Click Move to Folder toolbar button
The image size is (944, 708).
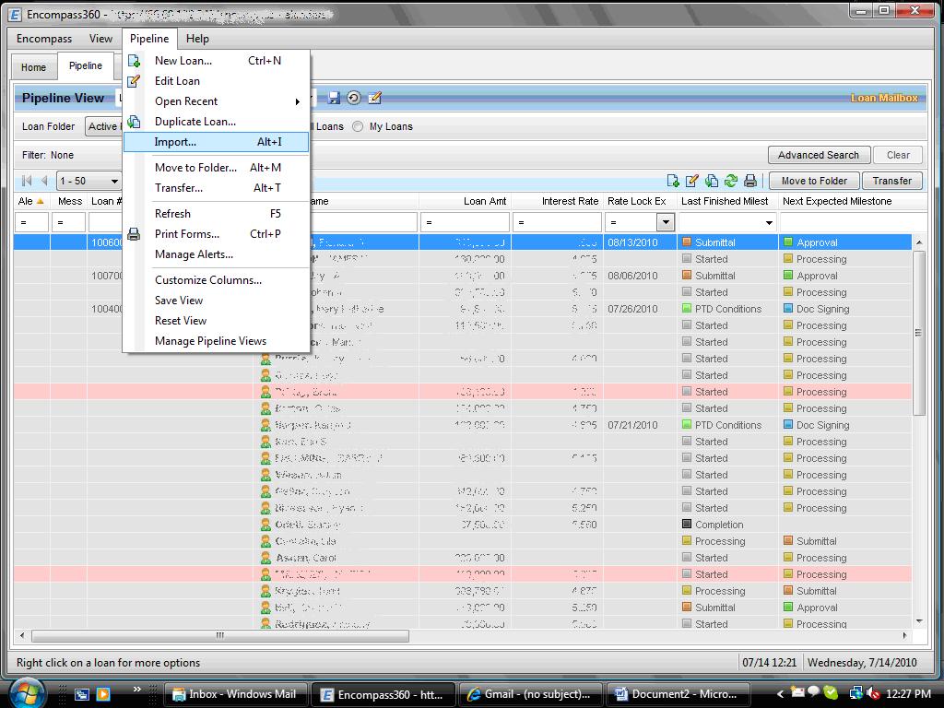814,181
